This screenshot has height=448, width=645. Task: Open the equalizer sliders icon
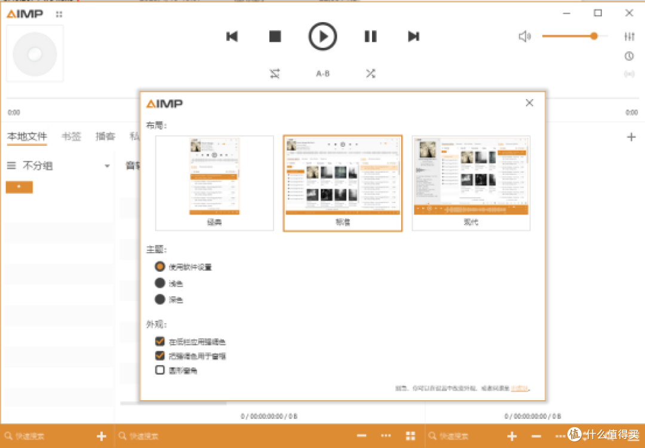coord(629,36)
